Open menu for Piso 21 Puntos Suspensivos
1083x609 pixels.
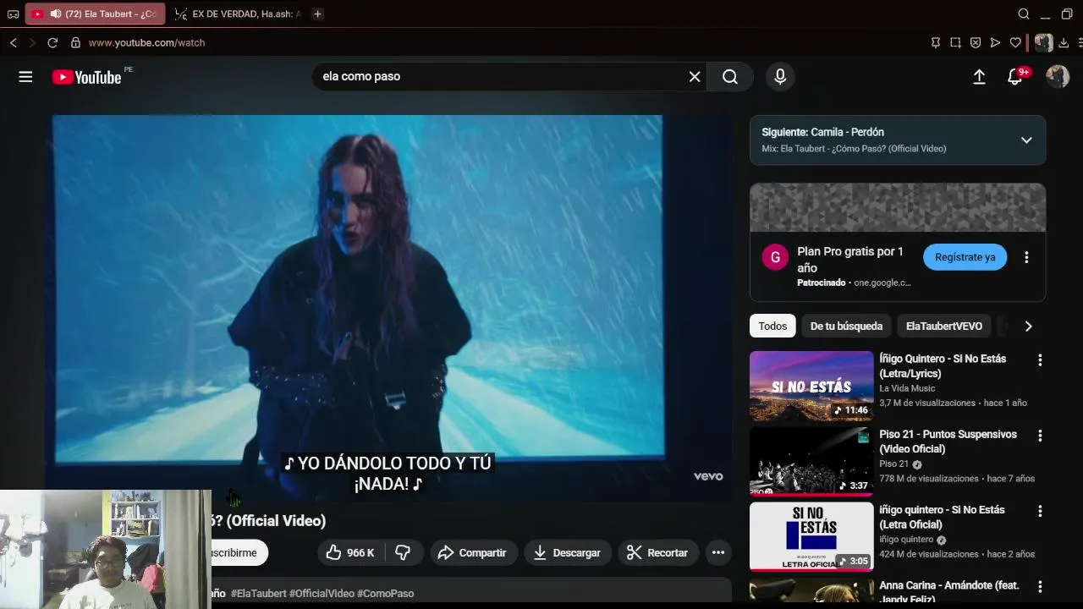click(x=1040, y=436)
